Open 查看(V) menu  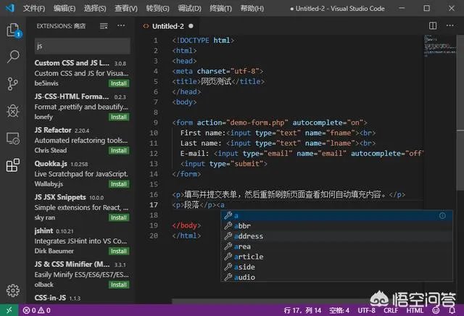tap(126, 8)
